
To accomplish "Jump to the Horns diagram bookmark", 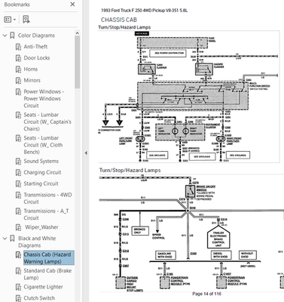I will [31, 69].
